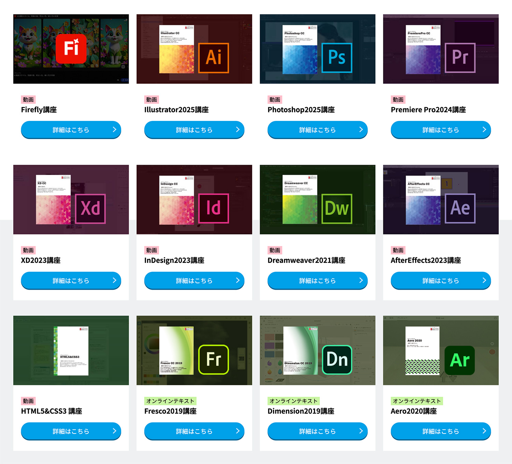The width and height of the screenshot is (512, 464).
Task: Open details button for Premiere Pro2024講座
Action: [x=441, y=130]
